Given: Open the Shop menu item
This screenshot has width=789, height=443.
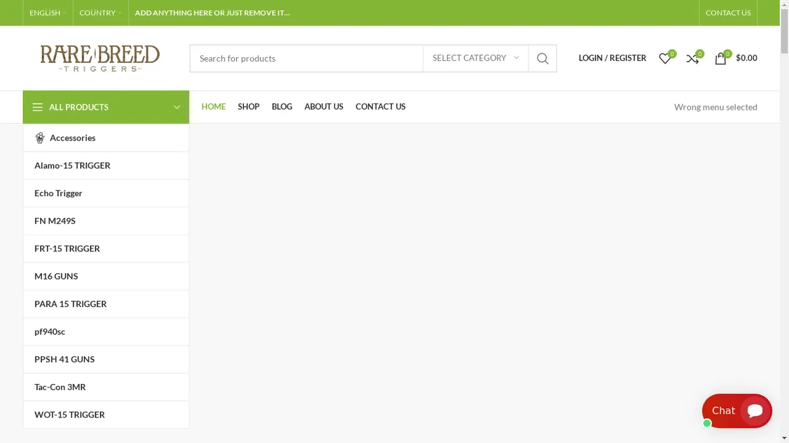Looking at the screenshot, I should 249,106.
